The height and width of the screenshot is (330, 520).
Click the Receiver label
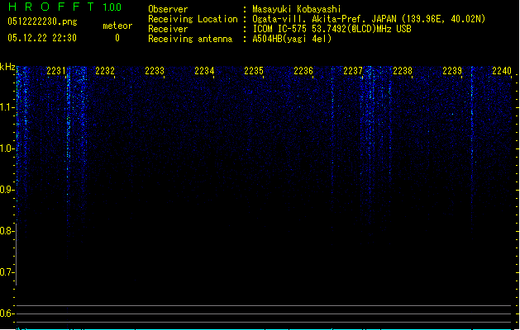point(168,29)
